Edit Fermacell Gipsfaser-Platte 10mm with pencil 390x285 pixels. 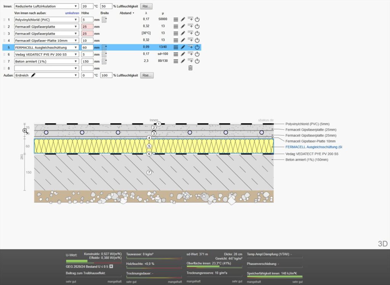click(x=183, y=40)
